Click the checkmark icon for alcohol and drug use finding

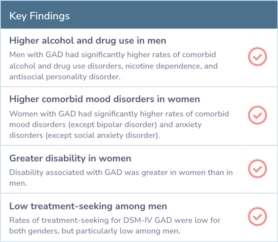(257, 57)
